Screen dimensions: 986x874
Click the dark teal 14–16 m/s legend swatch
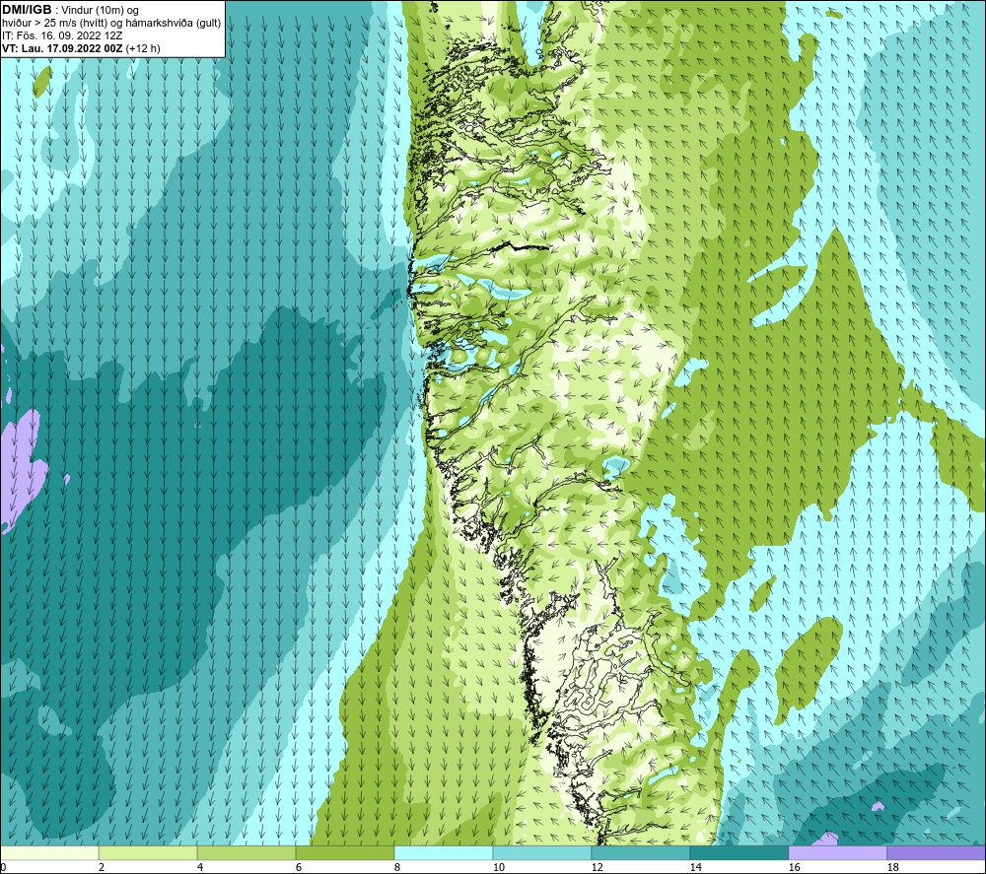739,853
